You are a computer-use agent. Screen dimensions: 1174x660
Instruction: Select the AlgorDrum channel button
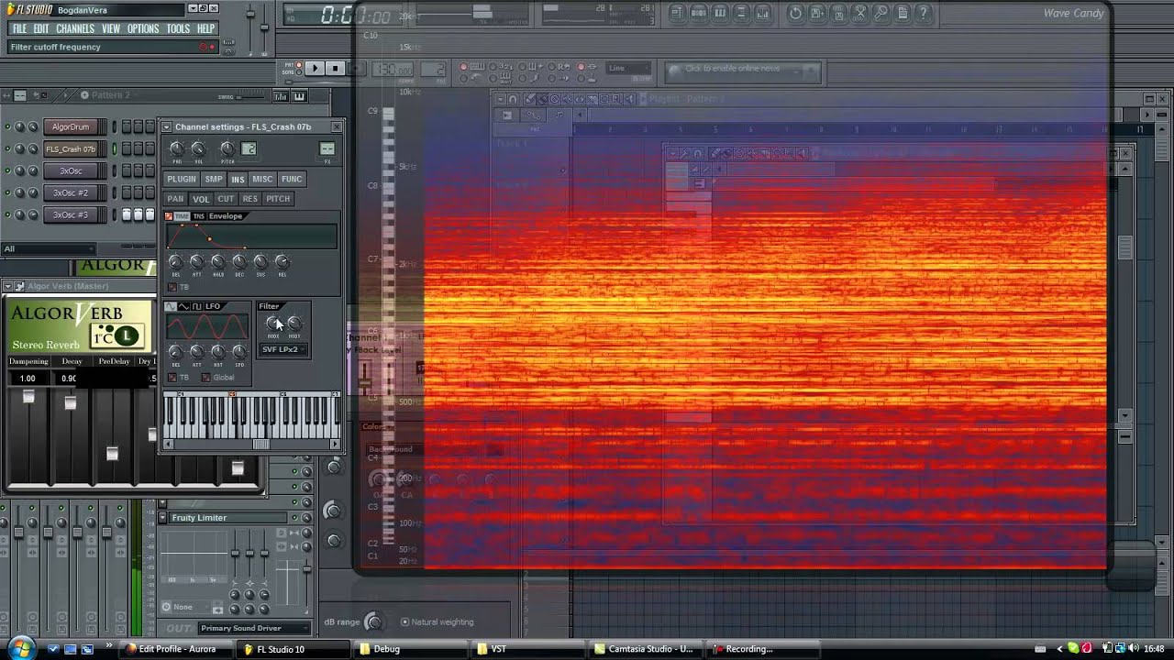[x=75, y=126]
